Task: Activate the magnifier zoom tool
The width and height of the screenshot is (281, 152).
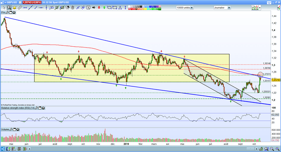Action: 9,8
